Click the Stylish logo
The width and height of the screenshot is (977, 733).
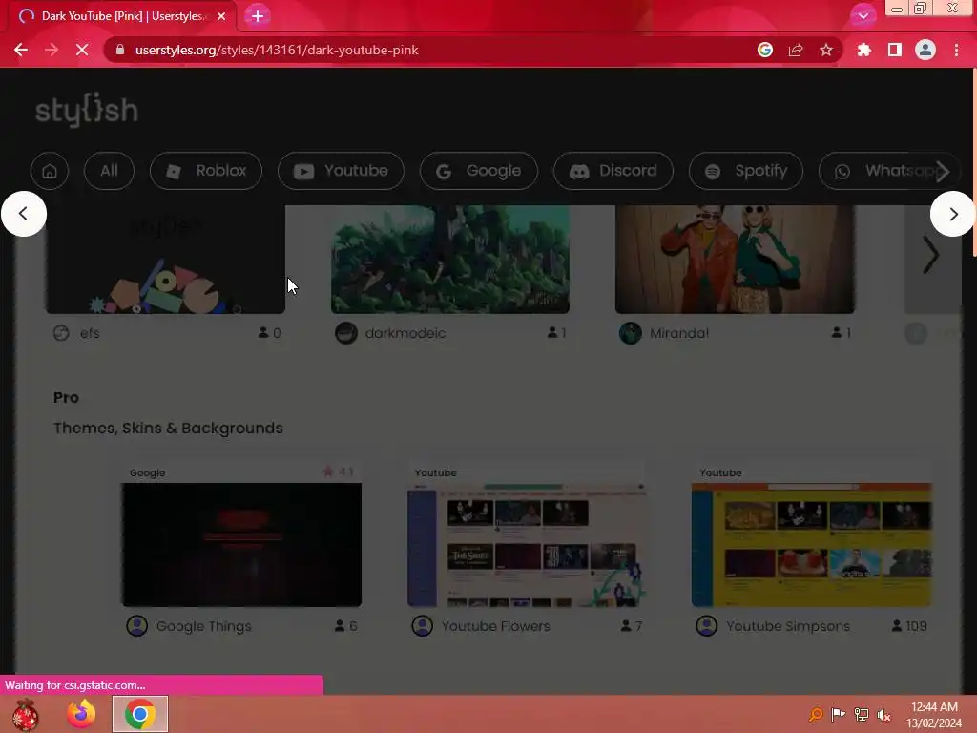click(87, 111)
